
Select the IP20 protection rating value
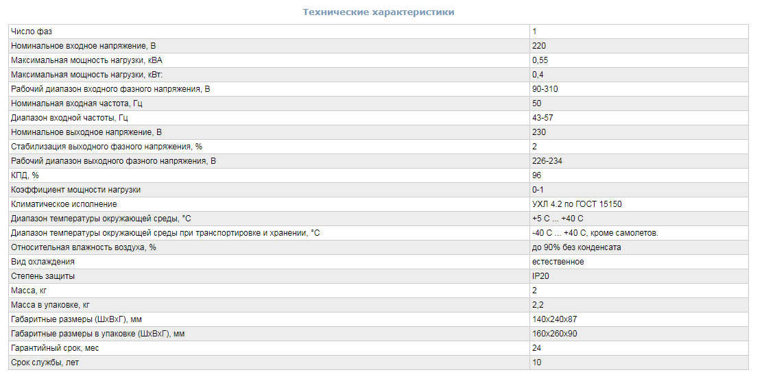[x=540, y=276]
